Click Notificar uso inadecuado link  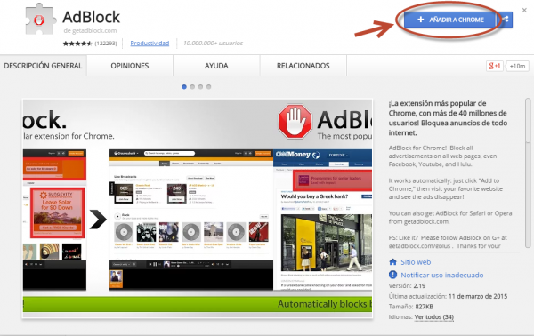pos(442,275)
